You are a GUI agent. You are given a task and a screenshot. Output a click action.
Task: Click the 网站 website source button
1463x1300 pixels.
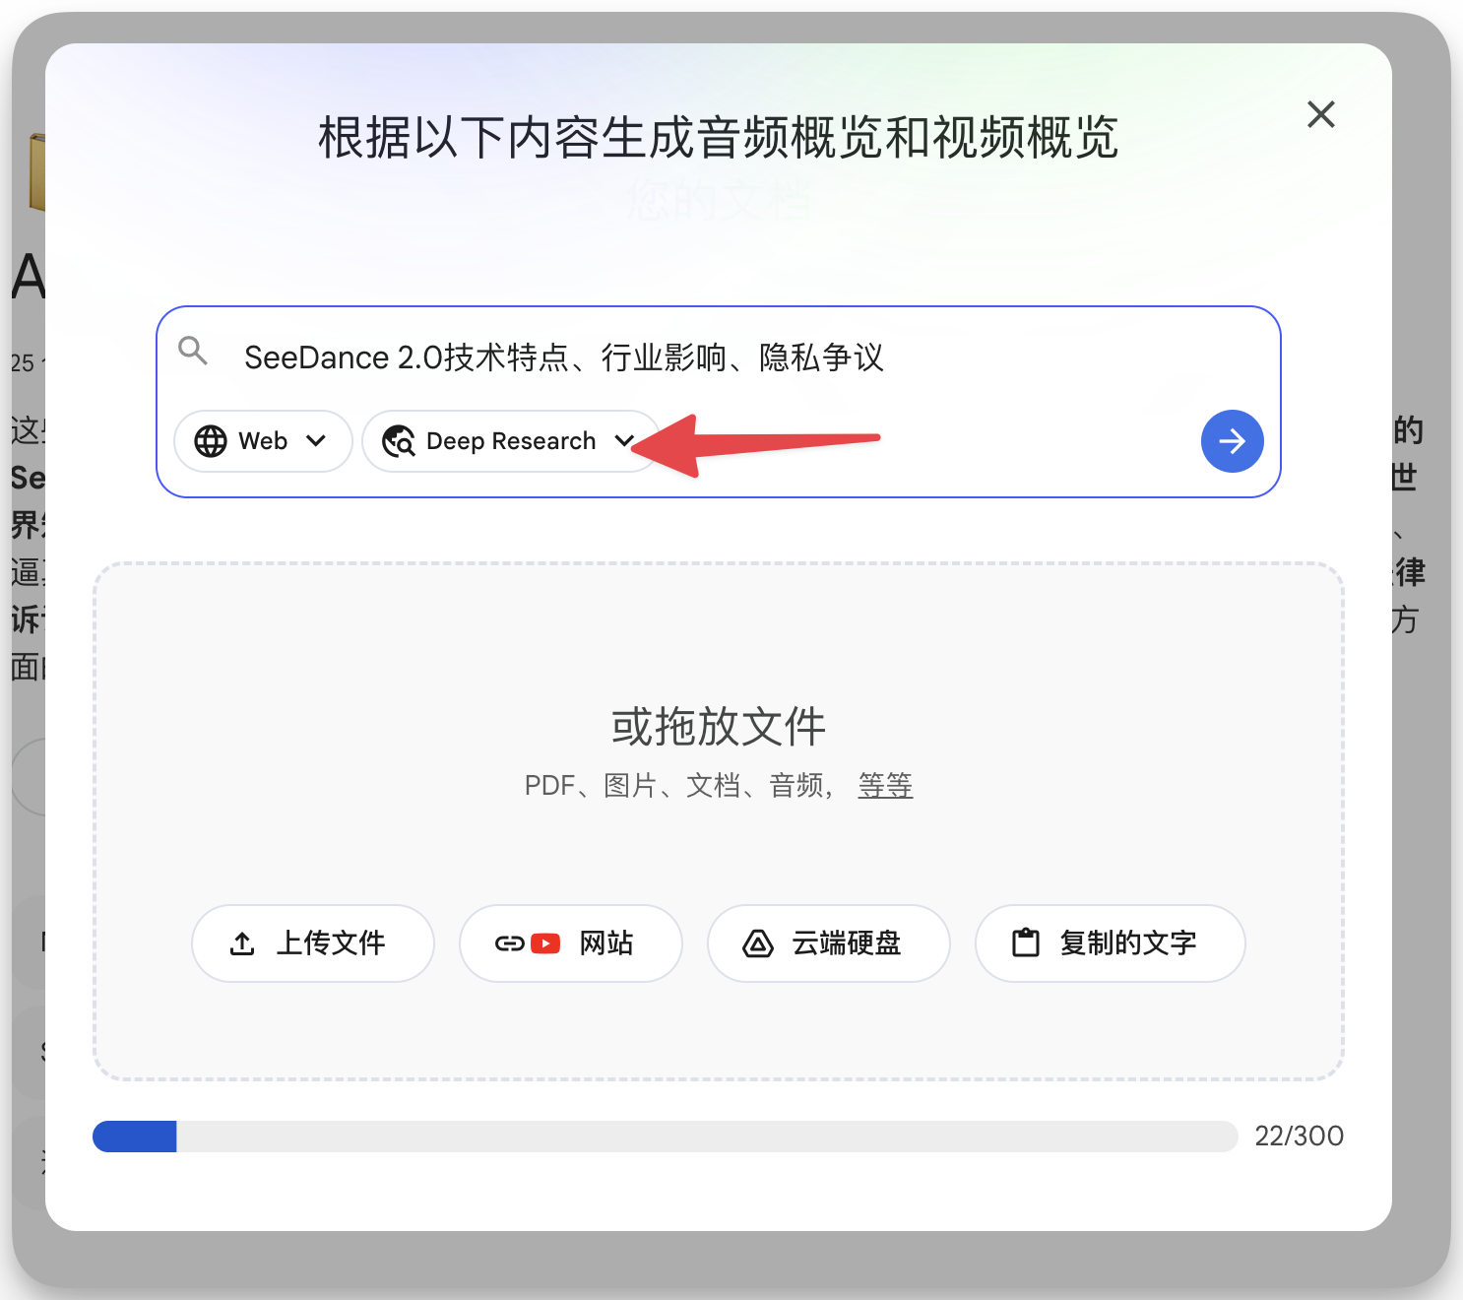571,943
